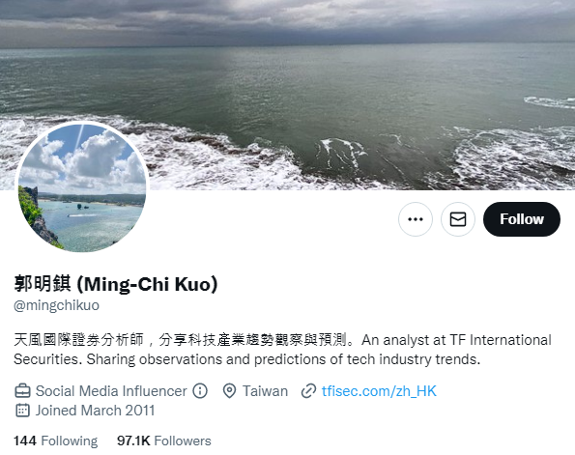575x455 pixels.
Task: Click the Taiwan location text
Action: pos(265,391)
